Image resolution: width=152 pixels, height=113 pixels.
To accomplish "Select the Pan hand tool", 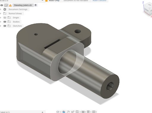I will coord(68,112).
